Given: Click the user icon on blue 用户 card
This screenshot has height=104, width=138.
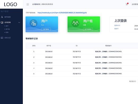Looking at the screenshot, I should [33, 23].
